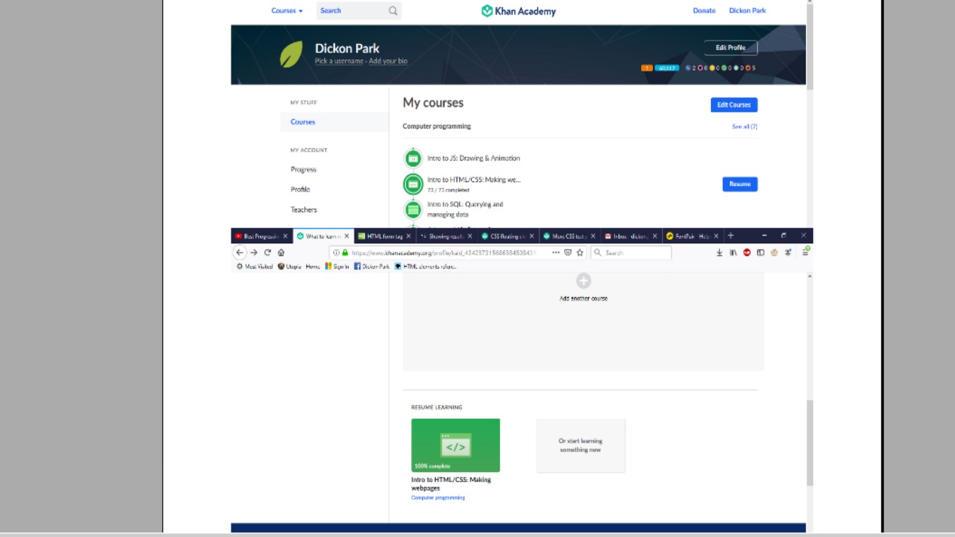Click Add another course plus icon
Image resolution: width=955 pixels, height=537 pixels.
click(583, 281)
